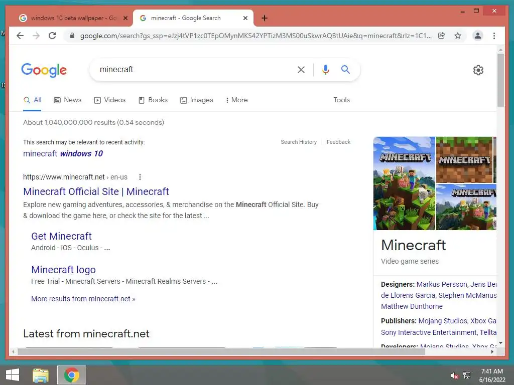Open search Tools options
Viewport: 514px width, 385px height.
pyautogui.click(x=341, y=100)
